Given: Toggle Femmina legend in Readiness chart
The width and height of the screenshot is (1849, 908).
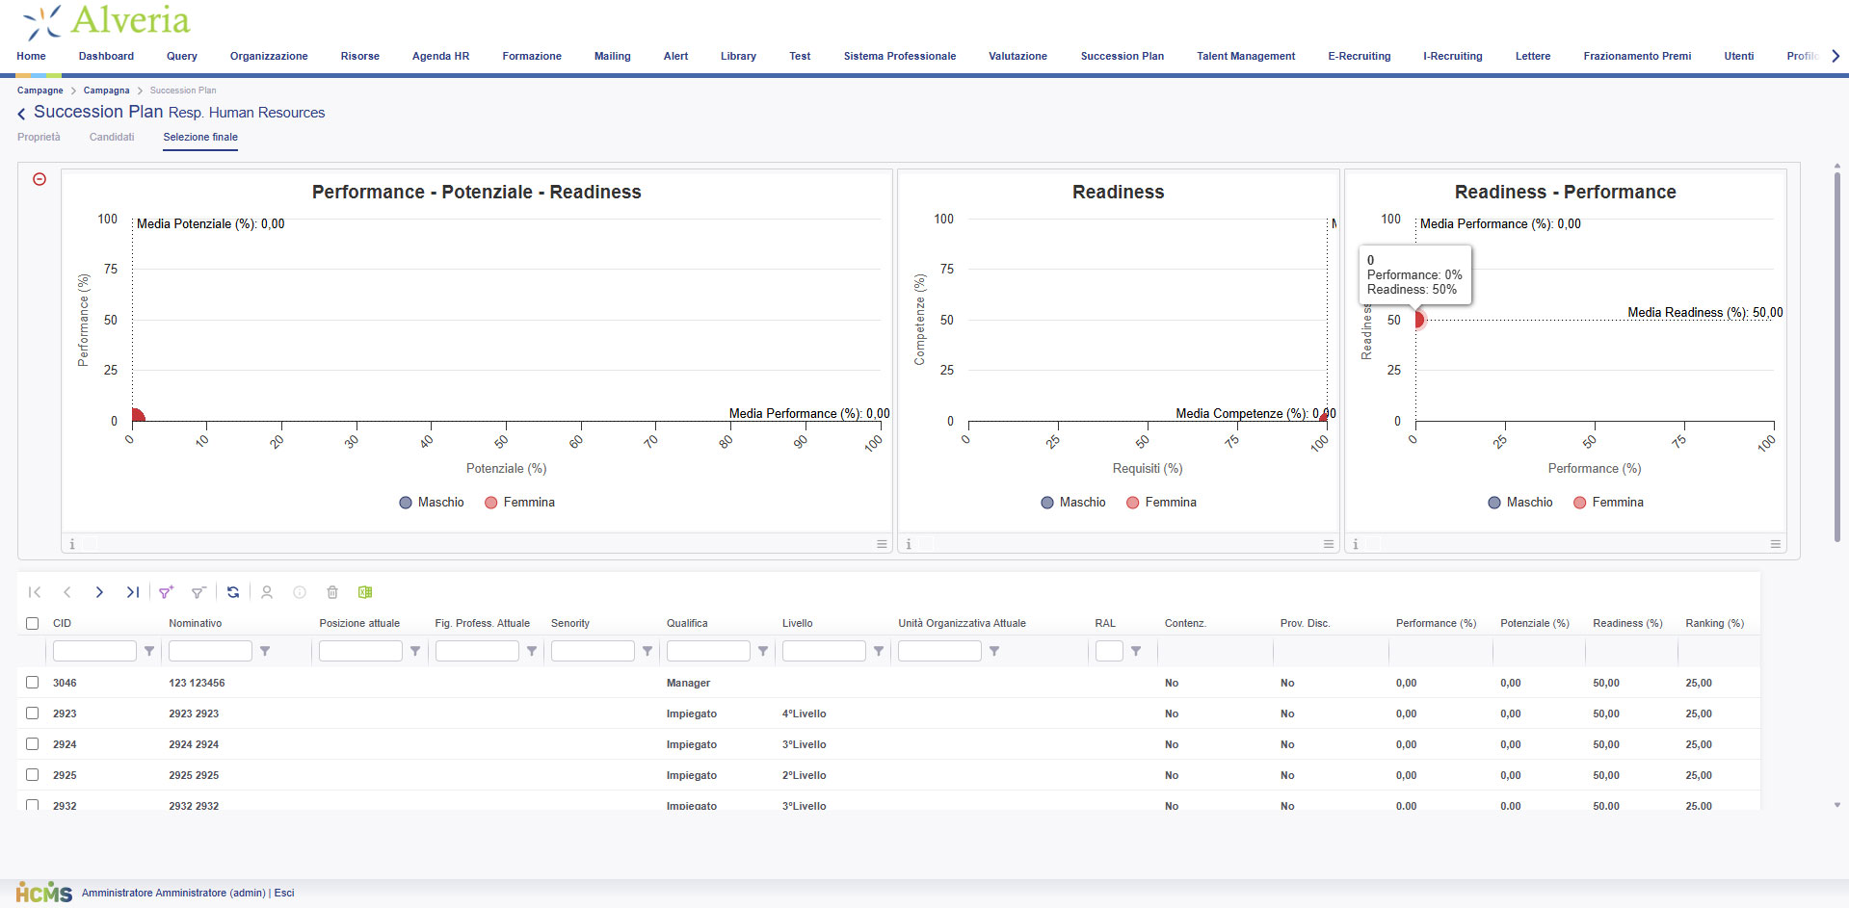Looking at the screenshot, I should point(1161,503).
